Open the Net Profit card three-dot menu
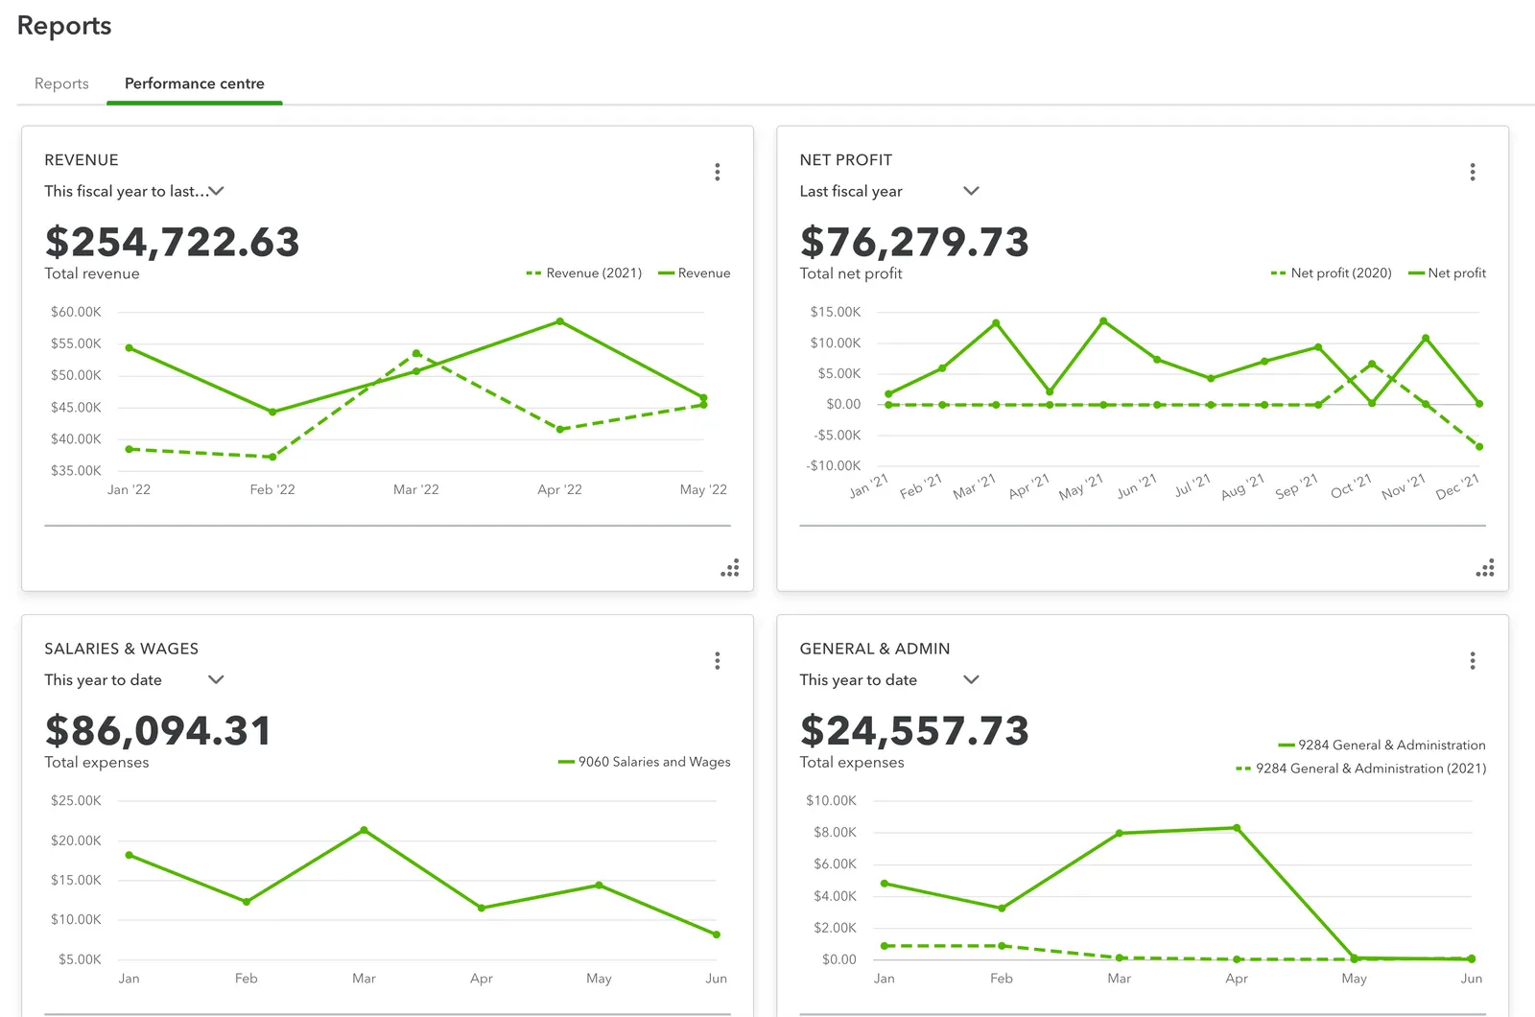This screenshot has width=1535, height=1017. point(1472,172)
